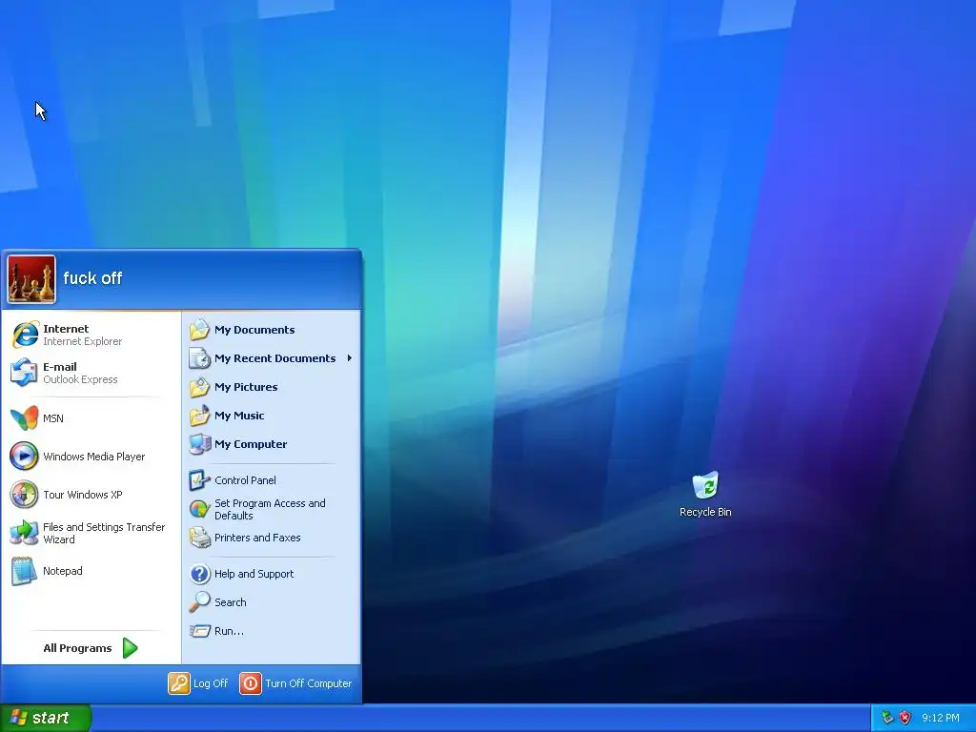Screen dimensions: 976x732
Task: Open Windows Media Player icon
Action: (x=24, y=457)
